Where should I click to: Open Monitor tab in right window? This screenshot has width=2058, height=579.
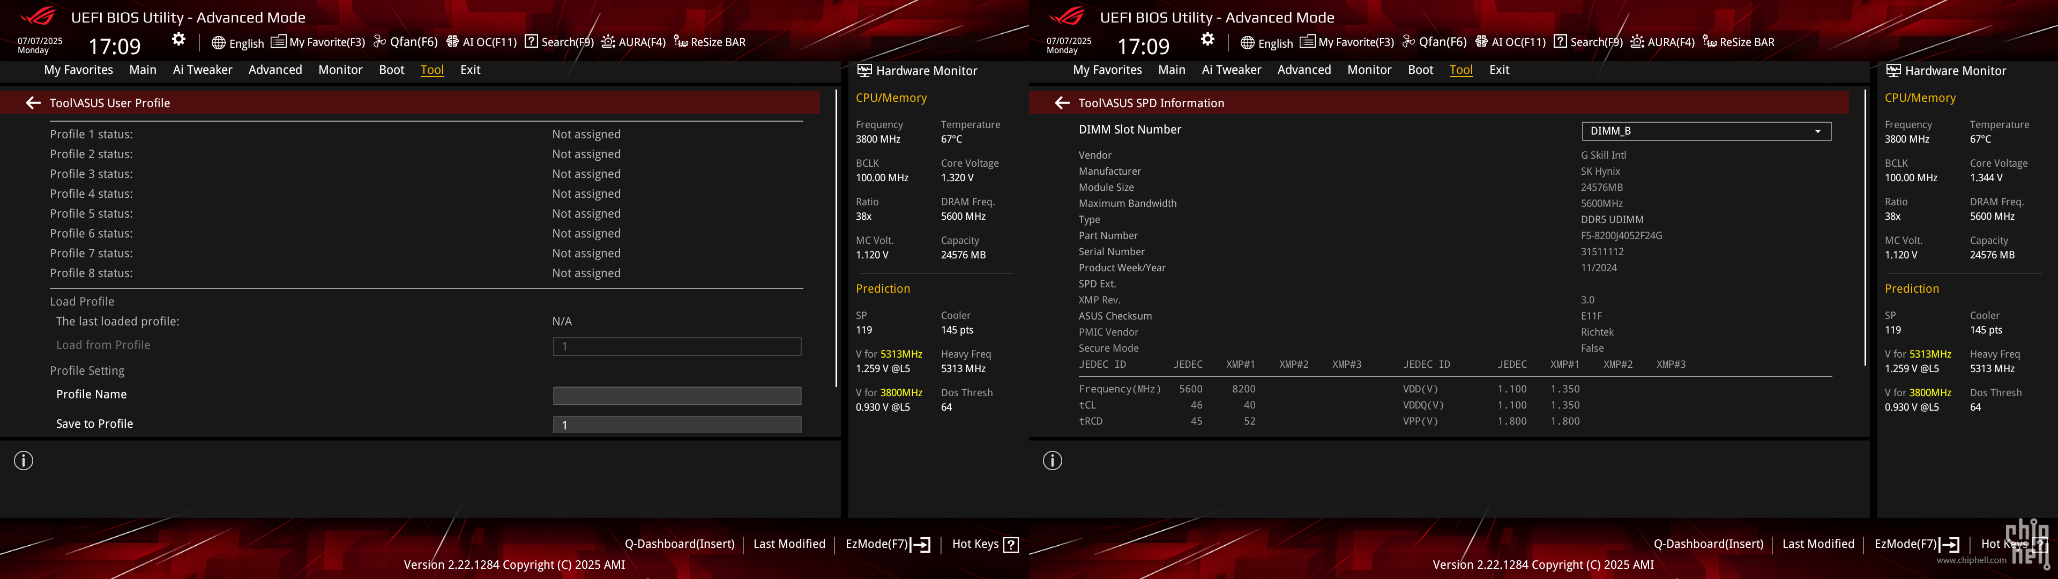coord(1369,70)
